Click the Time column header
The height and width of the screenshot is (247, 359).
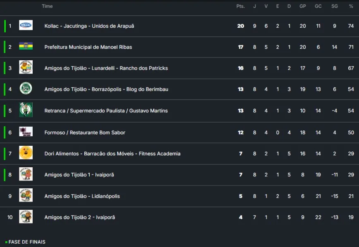pyautogui.click(x=47, y=6)
